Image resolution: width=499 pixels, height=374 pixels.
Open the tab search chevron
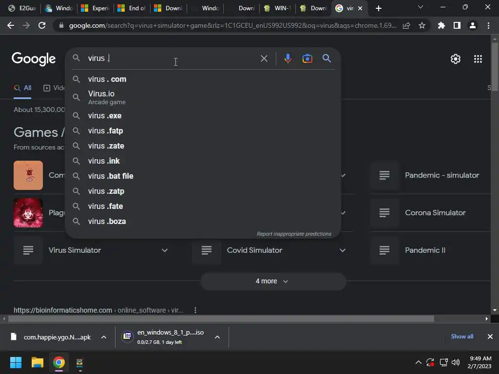[421, 7]
